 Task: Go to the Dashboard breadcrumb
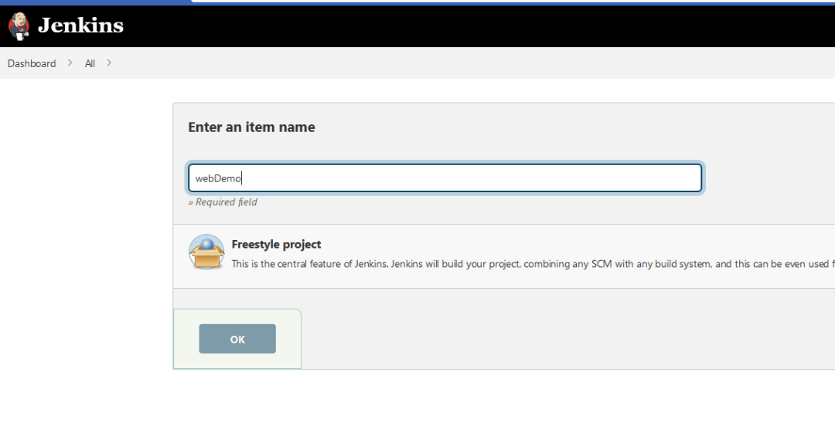[32, 63]
